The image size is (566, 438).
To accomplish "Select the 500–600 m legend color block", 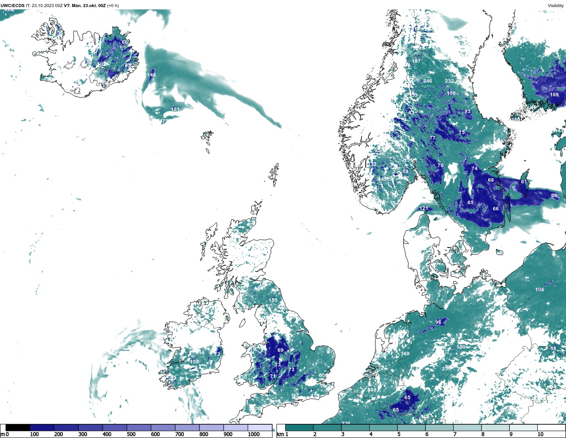I will coord(138,428).
